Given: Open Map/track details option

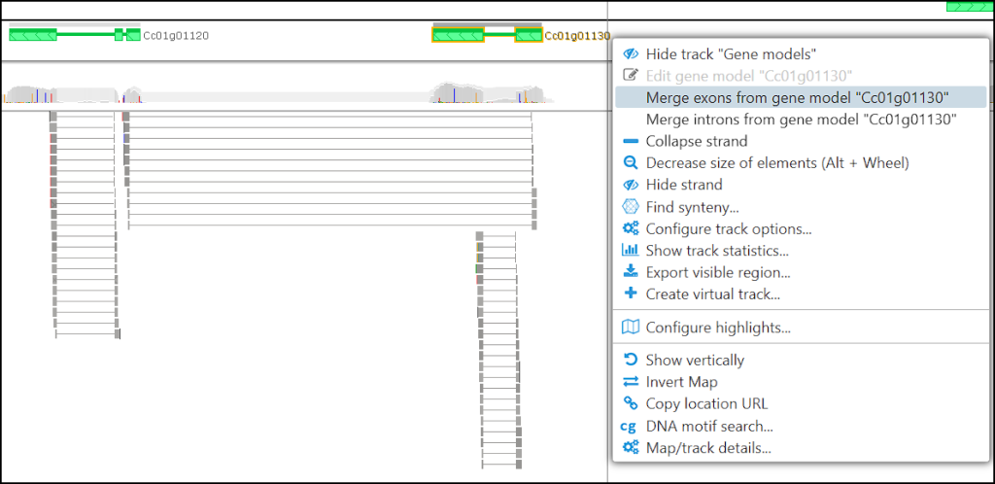Looking at the screenshot, I should click(x=708, y=448).
